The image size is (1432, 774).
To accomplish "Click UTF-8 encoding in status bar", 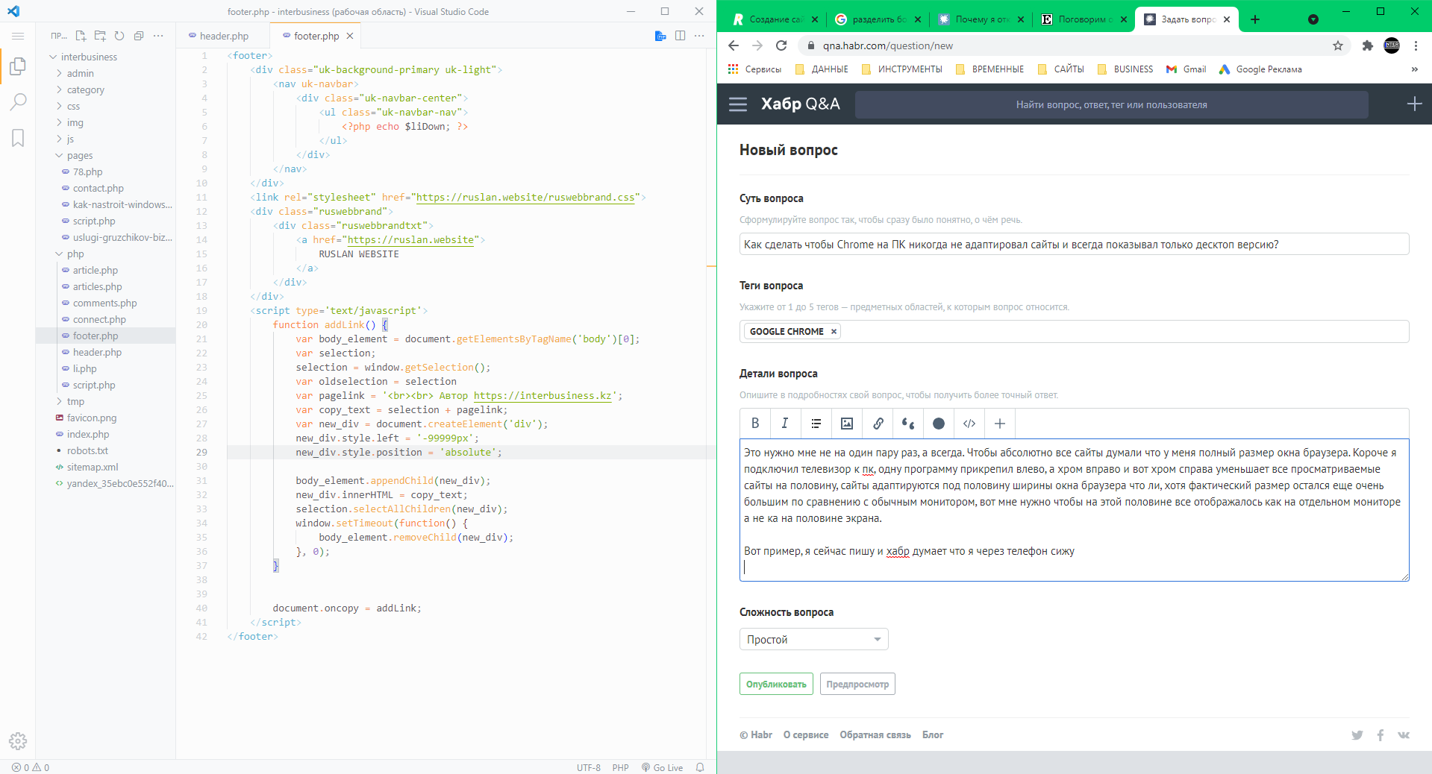I will (588, 767).
